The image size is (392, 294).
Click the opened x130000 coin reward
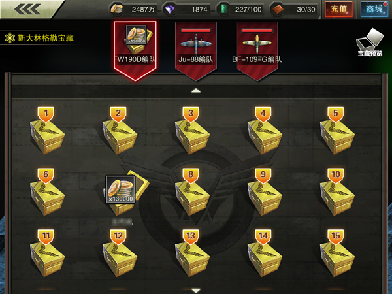pyautogui.click(x=120, y=189)
